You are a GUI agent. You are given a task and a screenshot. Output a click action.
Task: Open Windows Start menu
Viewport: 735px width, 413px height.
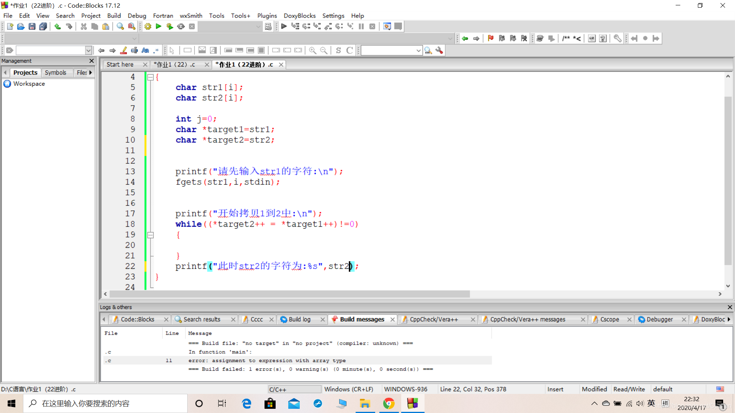coord(11,403)
